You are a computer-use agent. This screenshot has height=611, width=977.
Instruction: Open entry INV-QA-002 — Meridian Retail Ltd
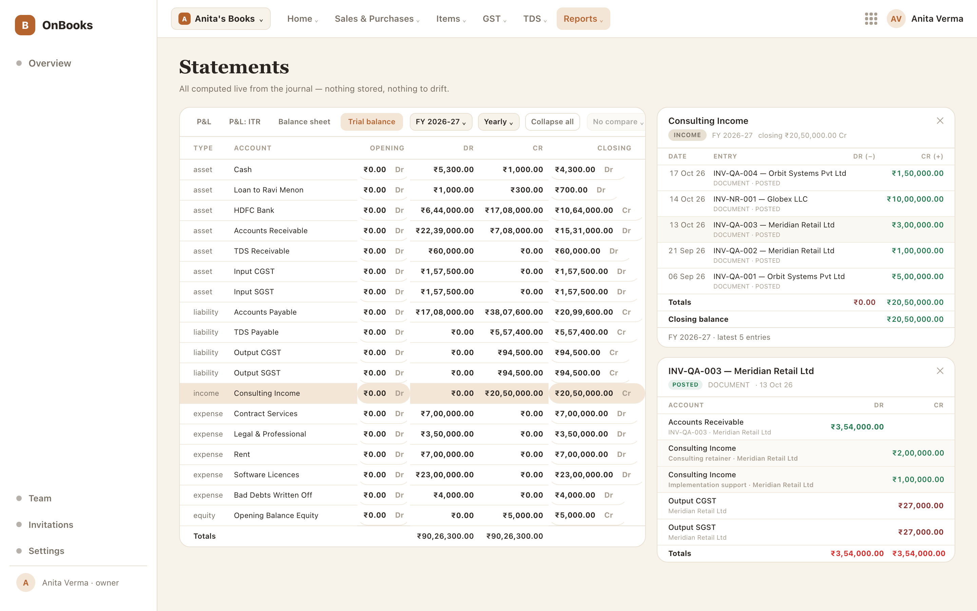pyautogui.click(x=806, y=255)
